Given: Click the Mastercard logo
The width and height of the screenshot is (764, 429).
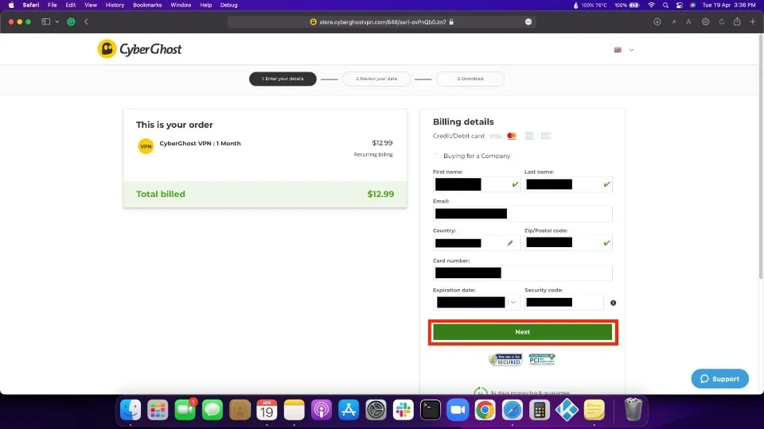Looking at the screenshot, I should click(512, 136).
